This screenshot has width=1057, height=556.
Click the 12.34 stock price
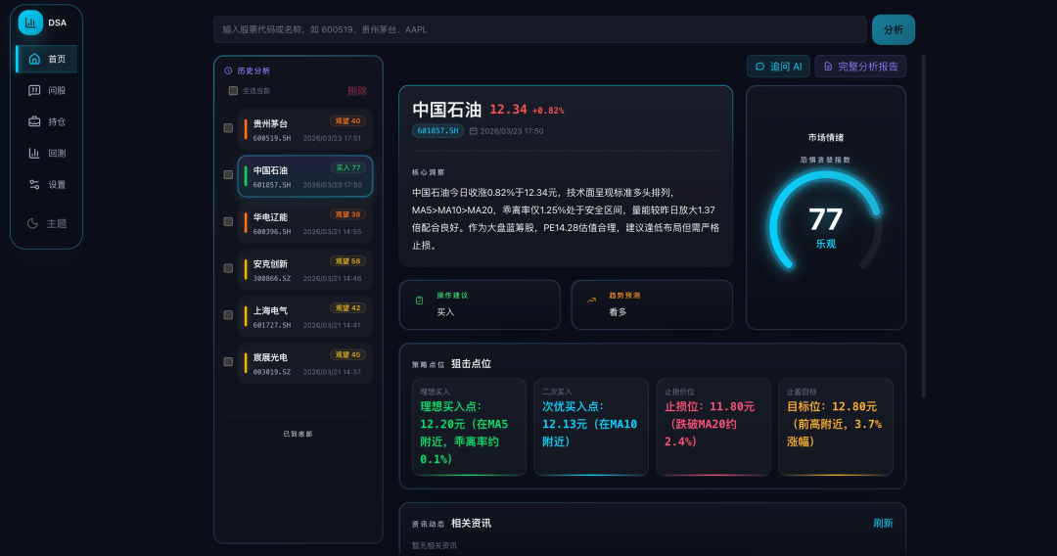(x=508, y=110)
